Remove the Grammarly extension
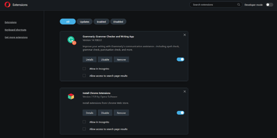Image resolution: width=277 pixels, height=138 pixels. click(x=121, y=59)
